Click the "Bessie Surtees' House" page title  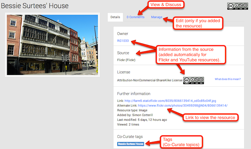tap(35, 6)
